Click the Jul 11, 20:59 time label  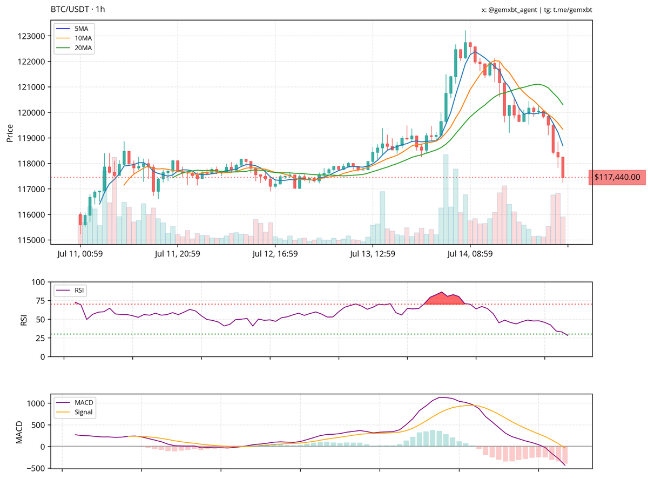click(x=178, y=253)
